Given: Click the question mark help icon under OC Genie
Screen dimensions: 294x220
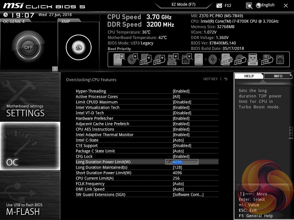Looking at the screenshot, I should coord(55,69).
